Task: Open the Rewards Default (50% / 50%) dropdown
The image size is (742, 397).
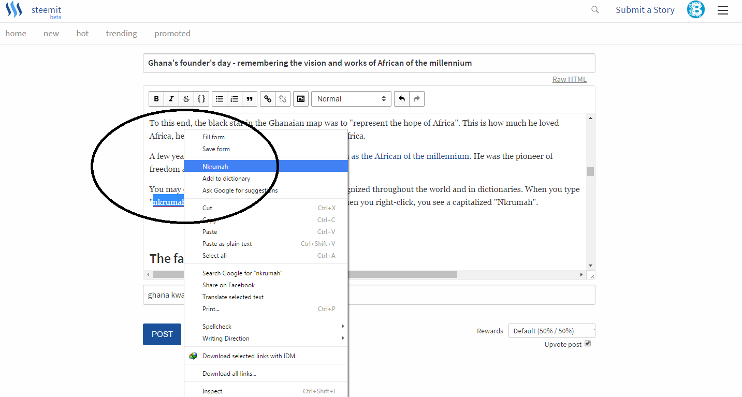Action: coord(551,331)
